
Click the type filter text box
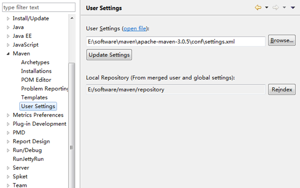click(x=37, y=7)
